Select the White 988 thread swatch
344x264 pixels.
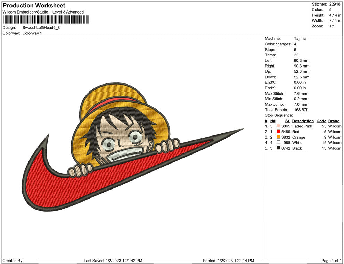[x=278, y=143]
